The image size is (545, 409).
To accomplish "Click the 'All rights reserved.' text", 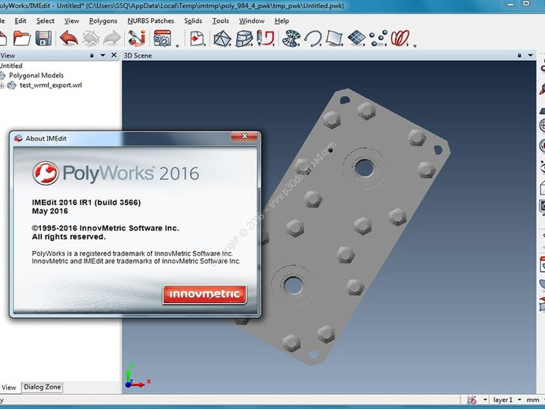I will (x=69, y=237).
